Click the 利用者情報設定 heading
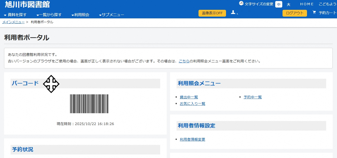The image size is (337, 158). (196, 126)
